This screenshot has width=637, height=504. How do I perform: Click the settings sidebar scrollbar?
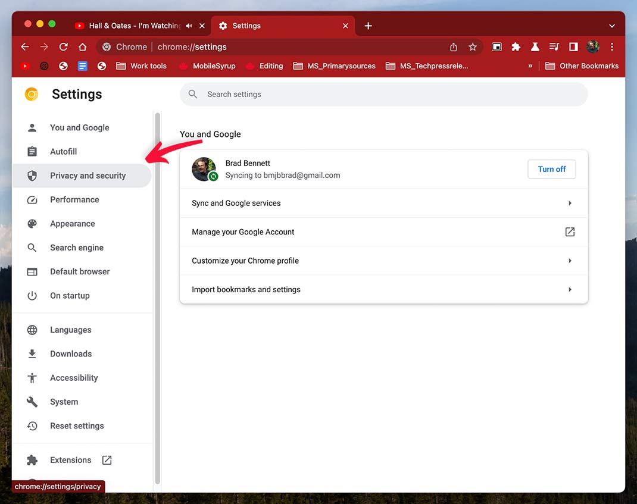[x=157, y=298]
